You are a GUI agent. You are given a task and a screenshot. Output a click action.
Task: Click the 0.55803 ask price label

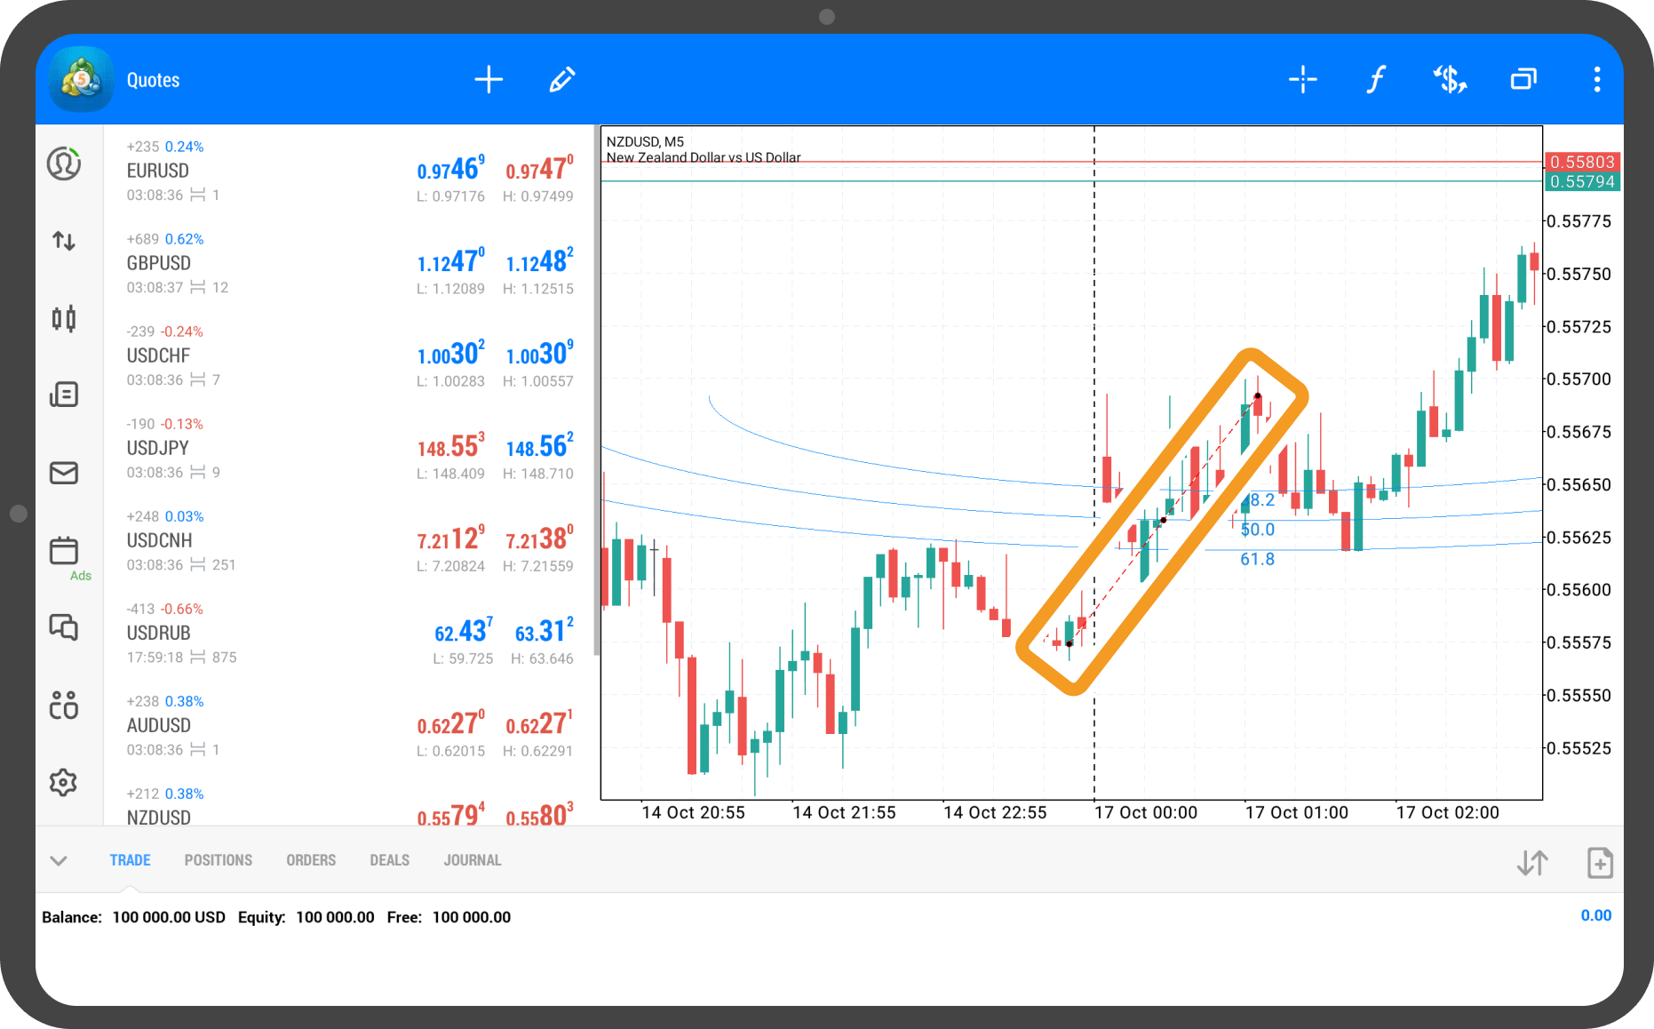1581,162
